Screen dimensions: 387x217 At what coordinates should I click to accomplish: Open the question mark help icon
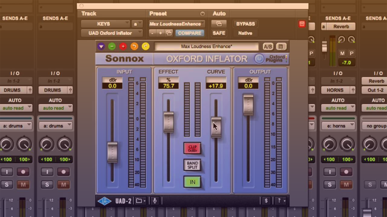[279, 201]
